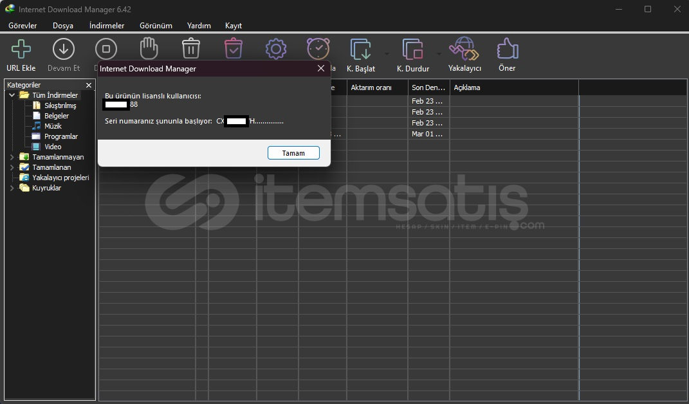Select Sıkıştırılmış category
The width and height of the screenshot is (689, 404).
click(60, 106)
